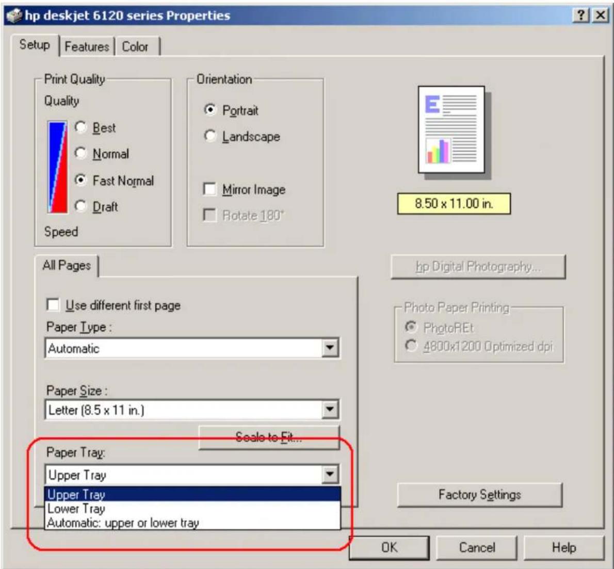Click the Orientation group label
The width and height of the screenshot is (614, 569).
click(224, 79)
